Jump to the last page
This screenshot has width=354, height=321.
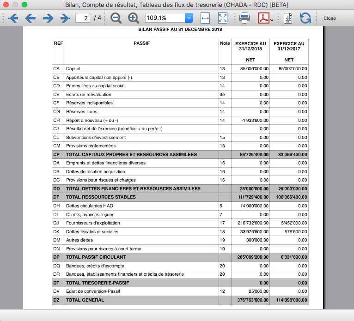tap(65, 18)
